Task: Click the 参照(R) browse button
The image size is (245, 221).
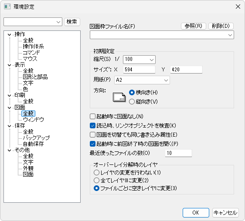Action: 194,26
